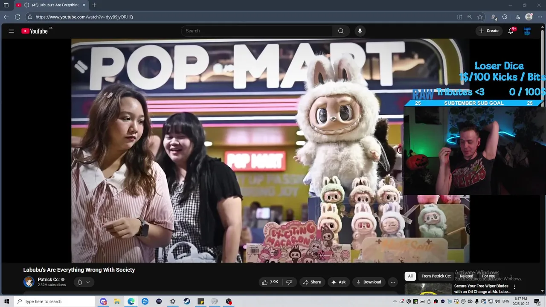Close the Labubu's YouTube tab
The image size is (546, 307).
point(84,5)
